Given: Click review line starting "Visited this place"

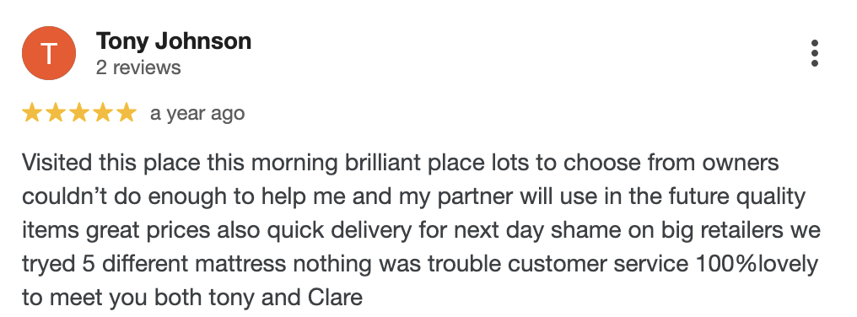Looking at the screenshot, I should [x=400, y=163].
